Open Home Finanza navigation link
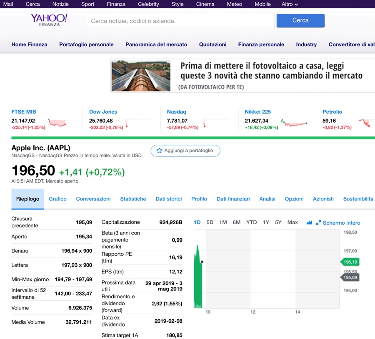Viewport: 375px width, 339px height. [x=30, y=45]
